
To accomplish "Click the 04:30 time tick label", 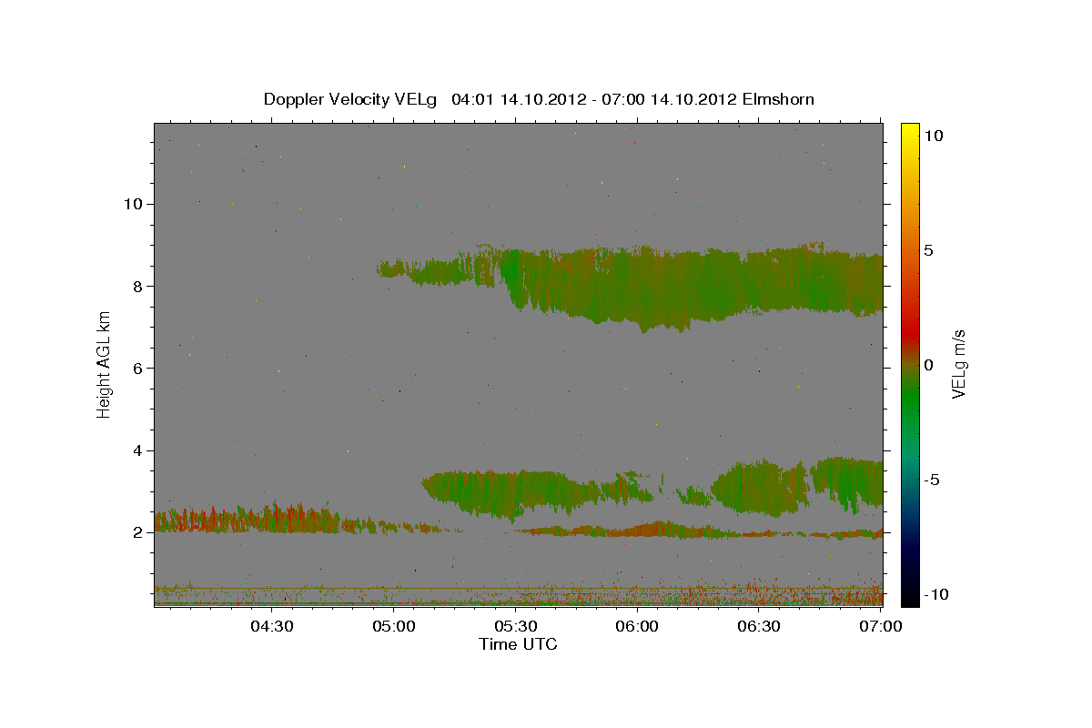I will [271, 626].
